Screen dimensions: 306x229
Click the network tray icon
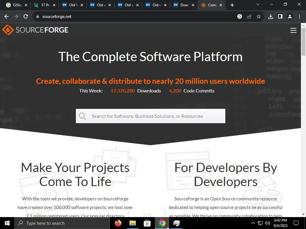coord(260,223)
